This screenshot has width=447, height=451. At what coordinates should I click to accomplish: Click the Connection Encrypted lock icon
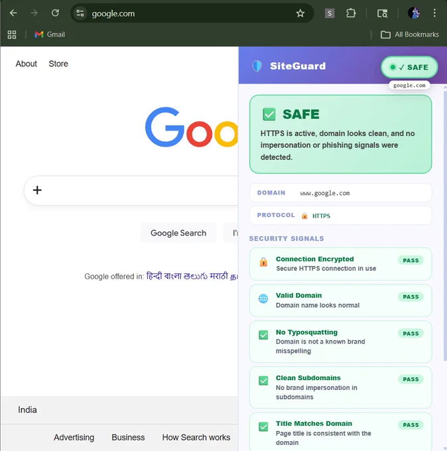pos(263,262)
